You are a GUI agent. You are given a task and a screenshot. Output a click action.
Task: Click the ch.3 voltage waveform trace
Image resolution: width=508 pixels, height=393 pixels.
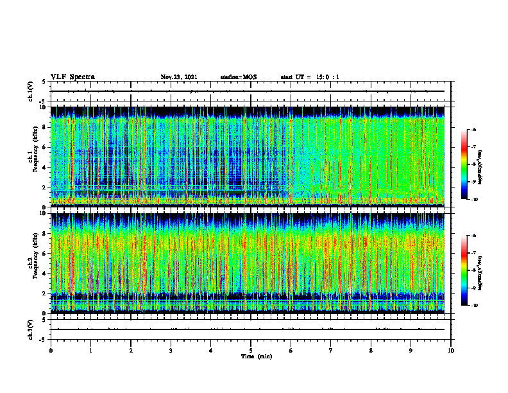248,329
